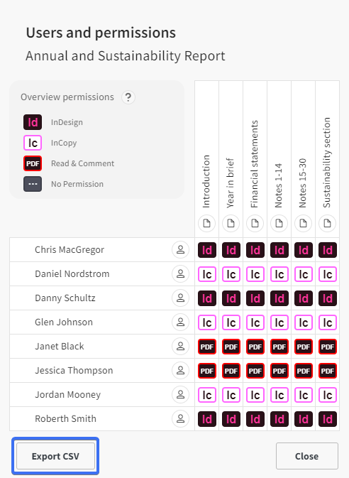
Task: Click user icon for Roberth Smith
Action: pyautogui.click(x=181, y=418)
